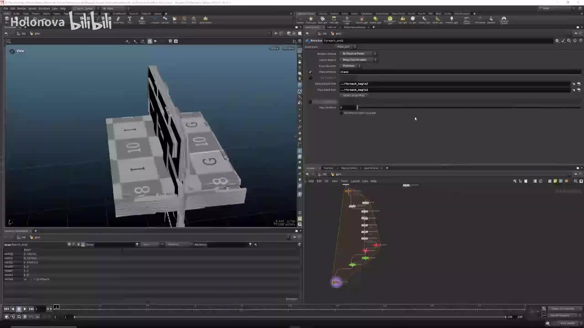Viewport: 584px width, 328px height.
Task: Jump to first frame on timeline
Action: click(6, 309)
